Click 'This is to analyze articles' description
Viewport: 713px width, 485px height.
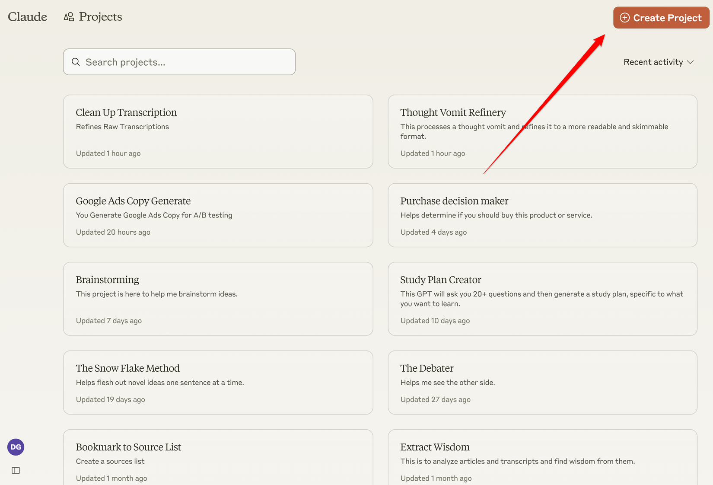(x=518, y=461)
